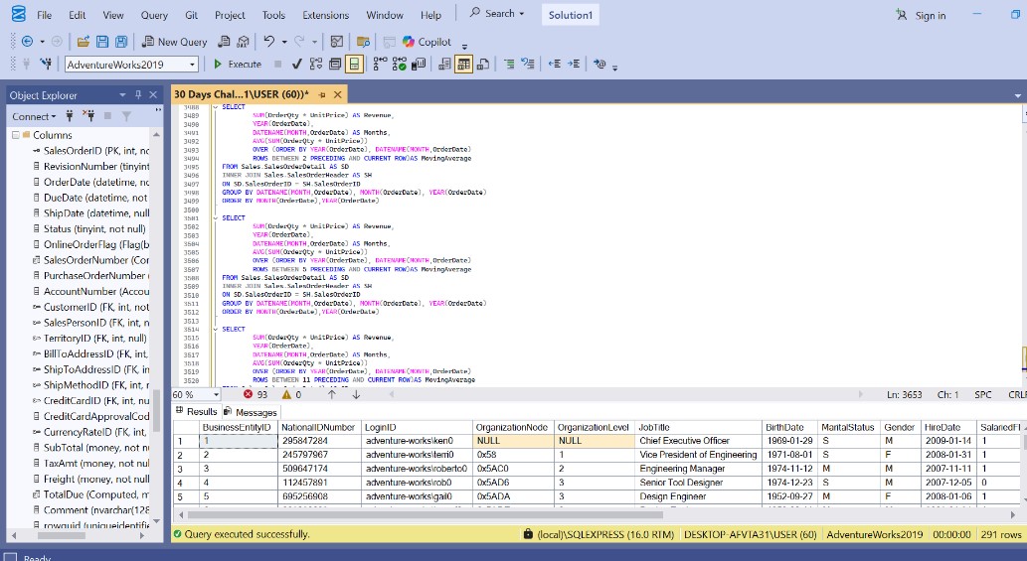The image size is (1027, 561).
Task: Toggle Results to Grid mode
Action: [463, 65]
